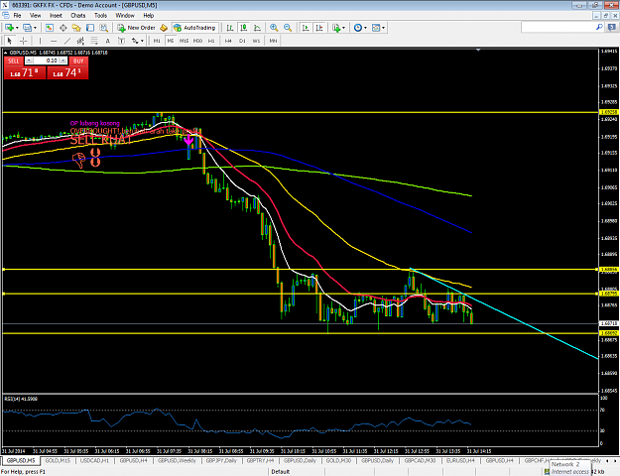The image size is (620, 476).
Task: Expand the arrows tool dropdown
Action: click(142, 41)
